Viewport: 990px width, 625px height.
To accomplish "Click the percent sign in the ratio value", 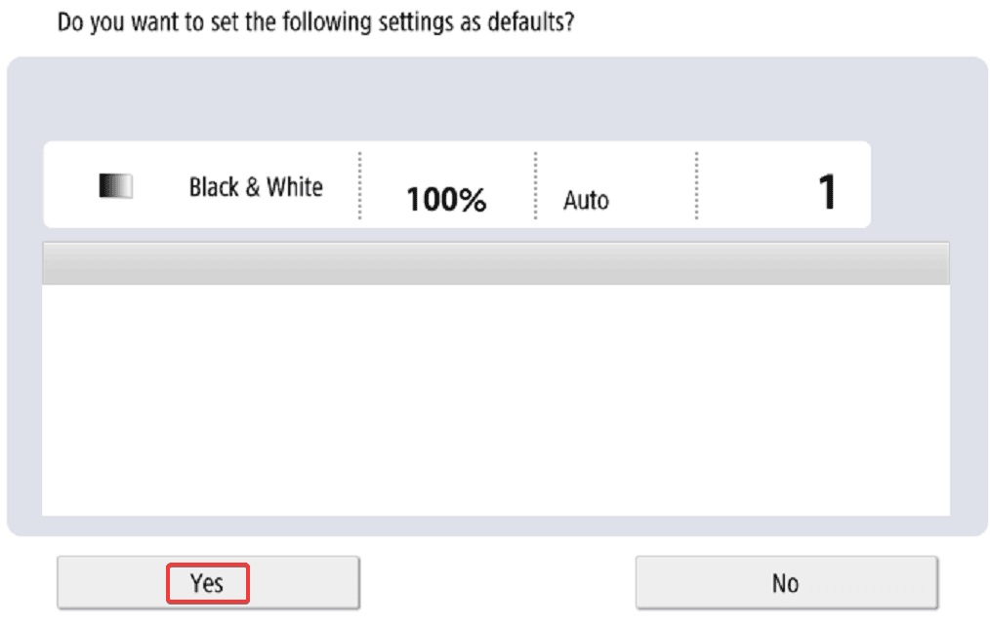I will click(x=474, y=200).
